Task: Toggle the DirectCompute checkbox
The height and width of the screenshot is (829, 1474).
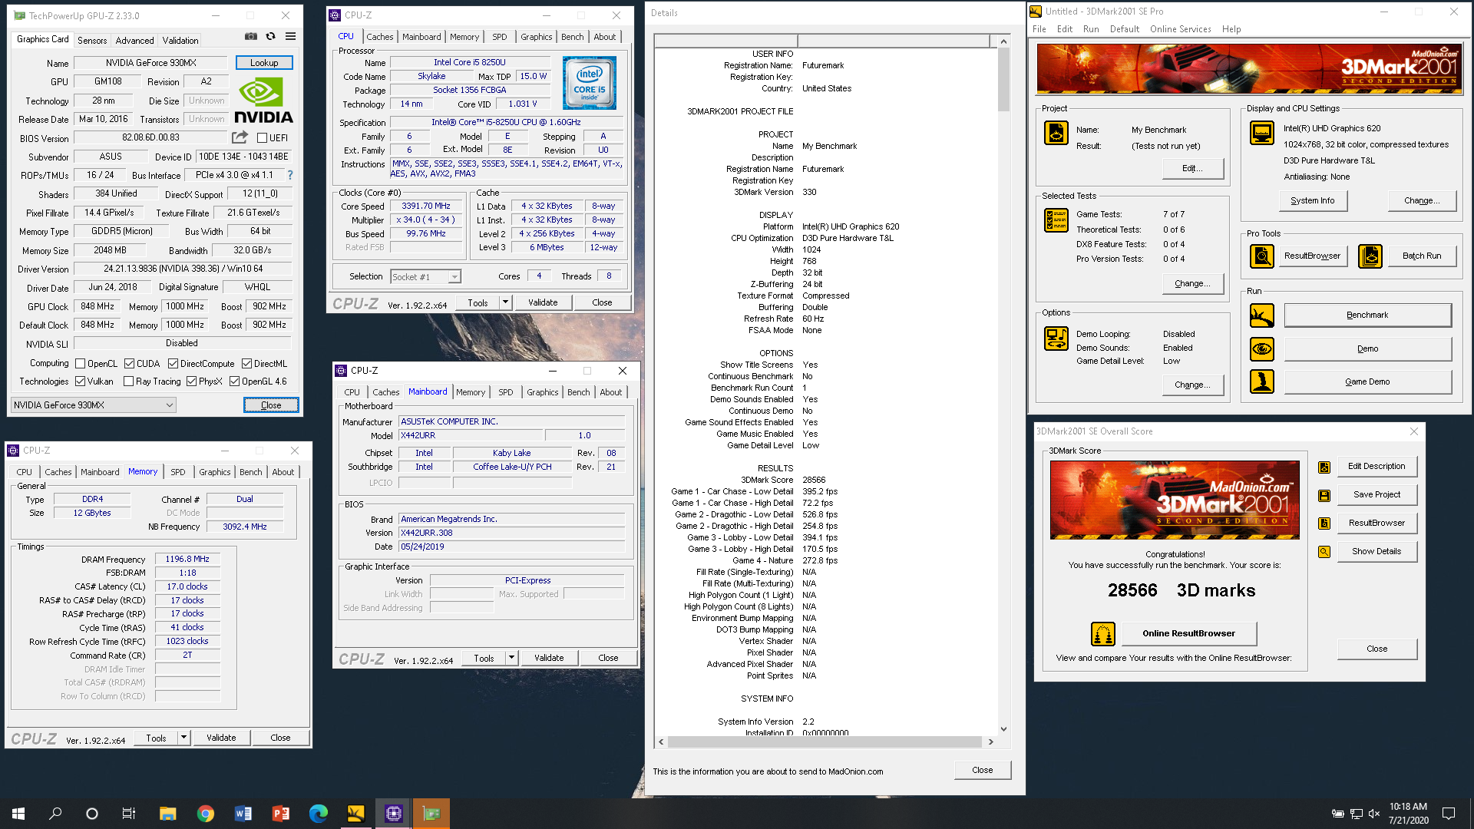Action: [173, 364]
